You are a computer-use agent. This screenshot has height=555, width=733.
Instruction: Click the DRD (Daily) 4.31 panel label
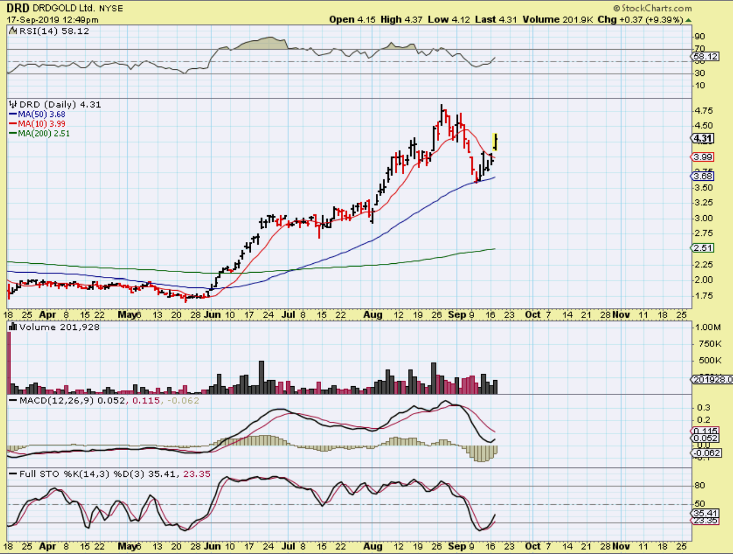(60, 104)
